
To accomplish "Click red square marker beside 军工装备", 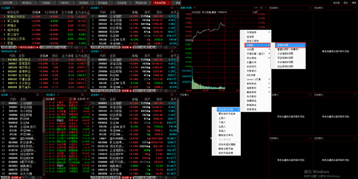I will (2, 21).
